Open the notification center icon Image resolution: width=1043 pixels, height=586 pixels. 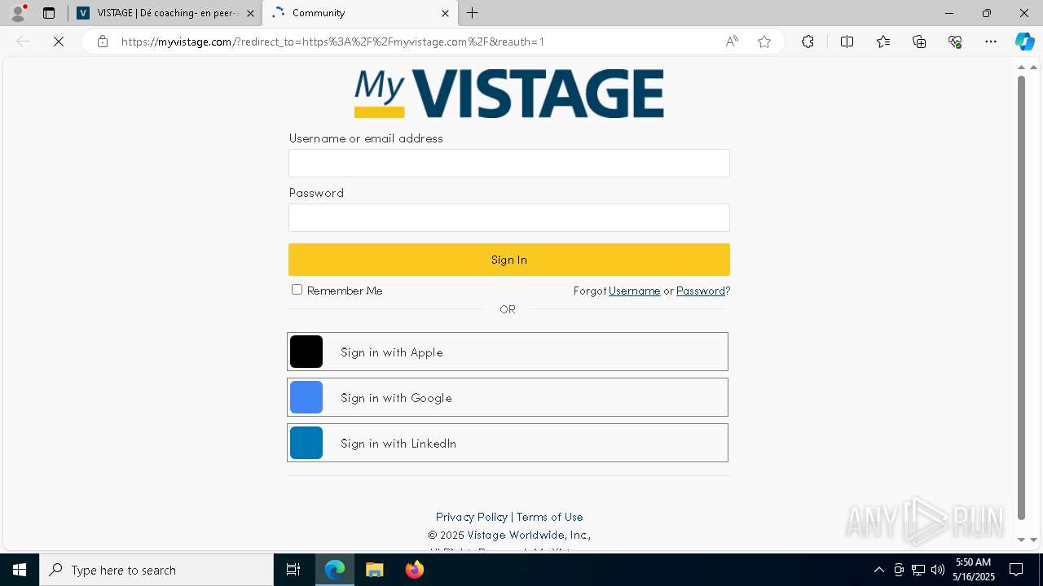click(x=1016, y=570)
